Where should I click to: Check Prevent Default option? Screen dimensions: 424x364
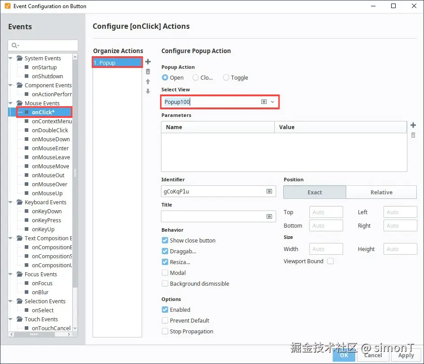point(165,320)
